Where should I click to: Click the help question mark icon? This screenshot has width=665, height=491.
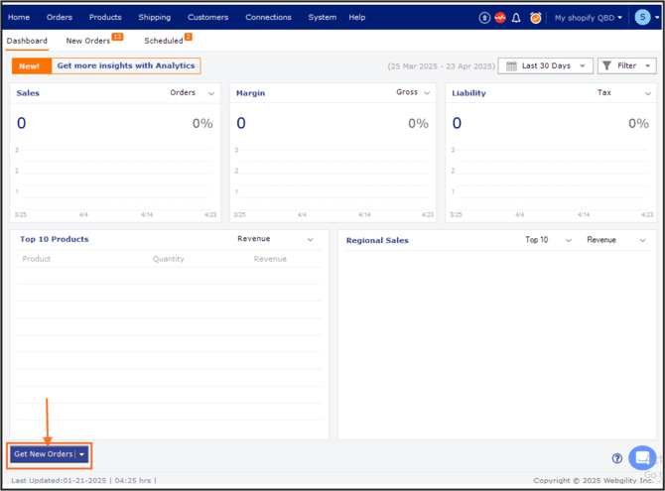pos(617,458)
